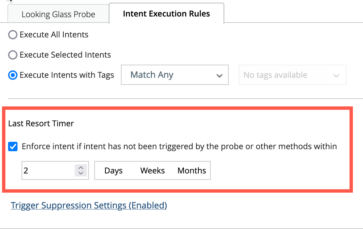
Task: Select Execute Intents with Tags radio
Action: [12, 75]
